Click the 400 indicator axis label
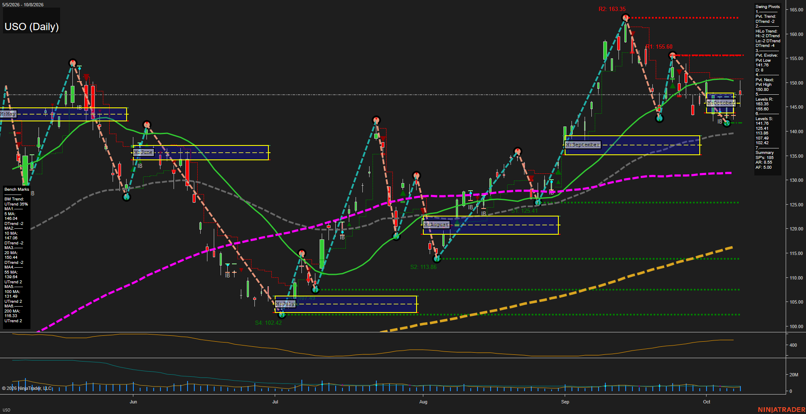 point(793,345)
